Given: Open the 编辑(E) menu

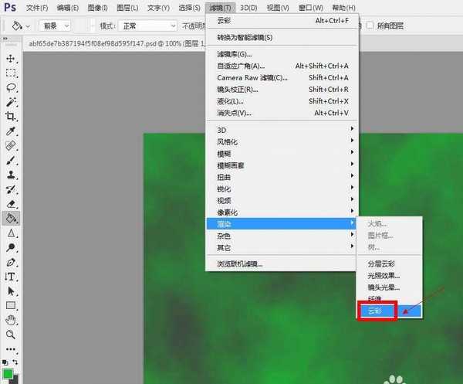Looking at the screenshot, I should coord(68,8).
